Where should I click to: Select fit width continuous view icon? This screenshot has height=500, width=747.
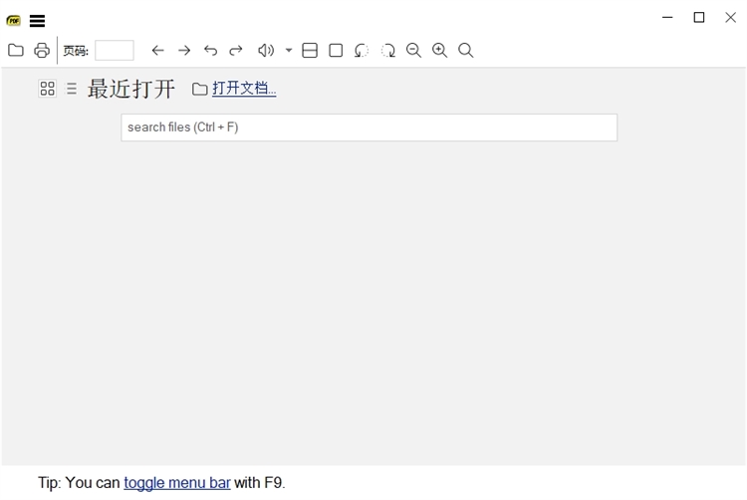310,50
